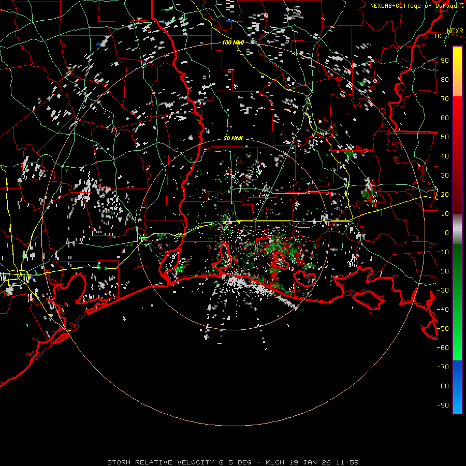Select the -30 knot scale label
This screenshot has width=466, height=466.
pos(443,290)
